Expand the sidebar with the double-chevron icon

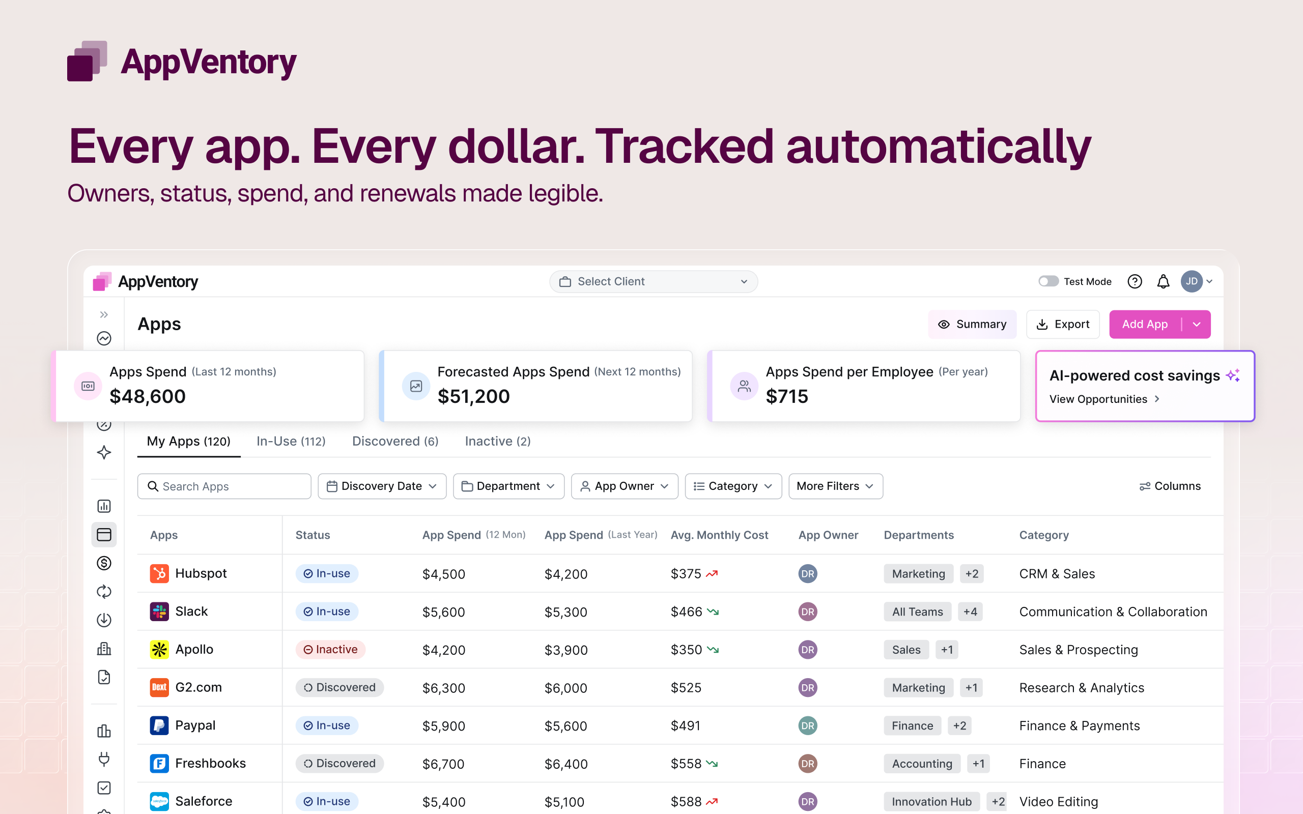point(104,314)
